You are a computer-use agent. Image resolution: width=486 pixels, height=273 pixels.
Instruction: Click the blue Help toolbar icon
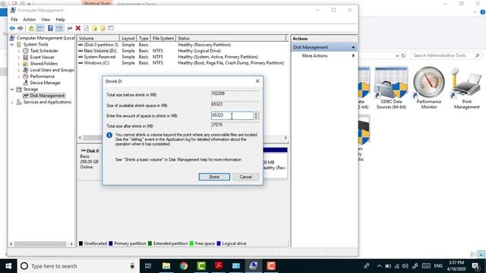(x=50, y=29)
